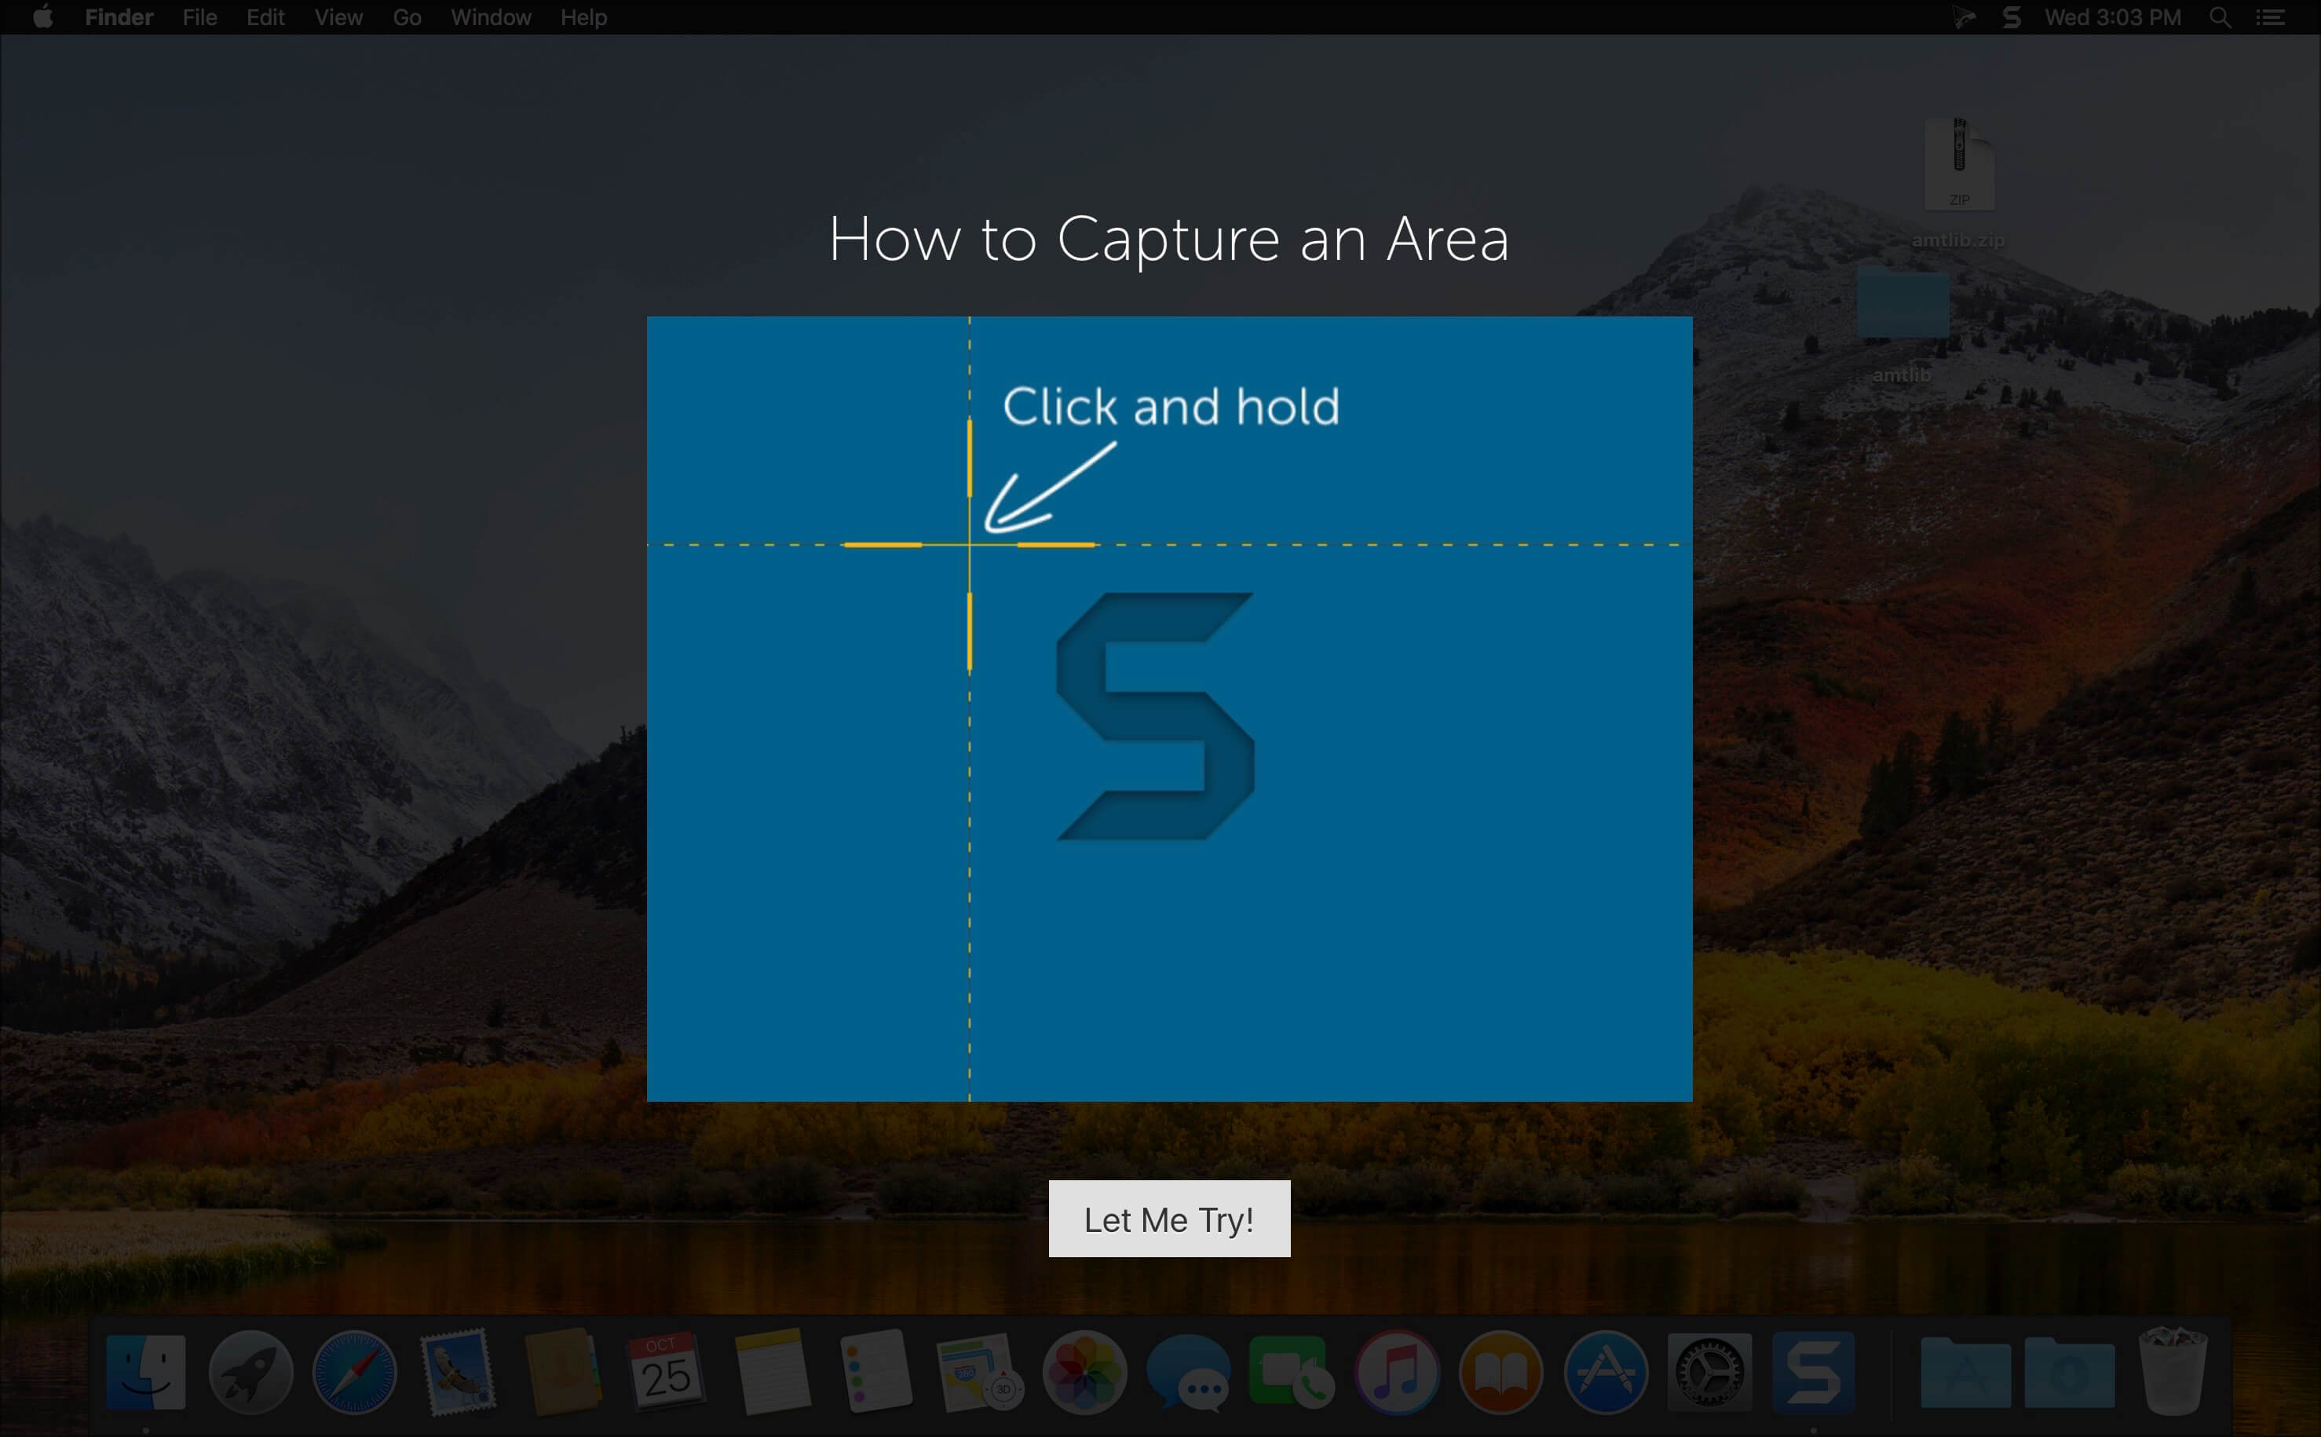Open the Help menu
Screen dimensions: 2321x1437
[583, 17]
